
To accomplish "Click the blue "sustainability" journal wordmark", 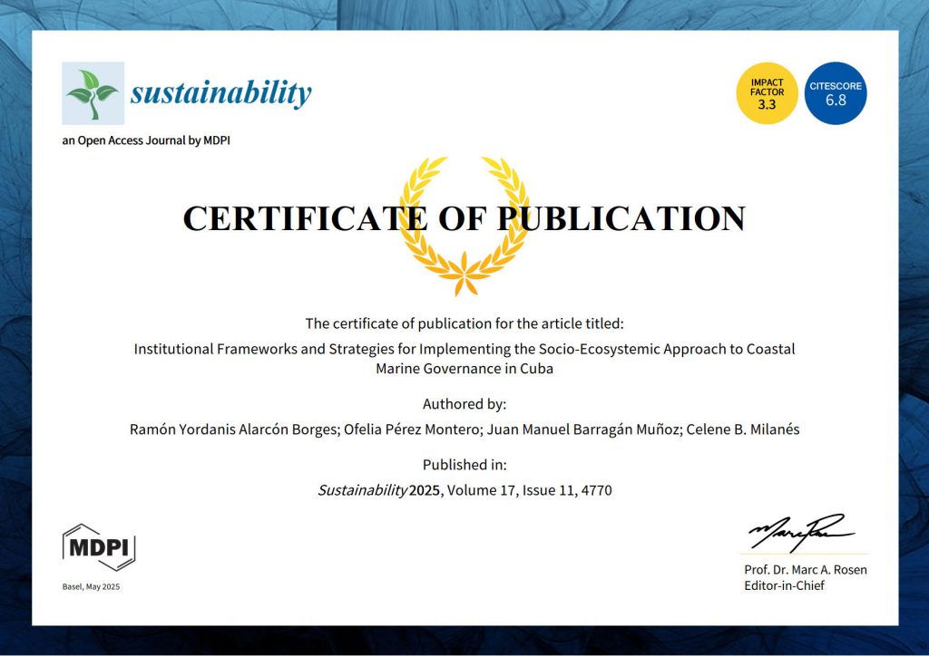I will [221, 93].
